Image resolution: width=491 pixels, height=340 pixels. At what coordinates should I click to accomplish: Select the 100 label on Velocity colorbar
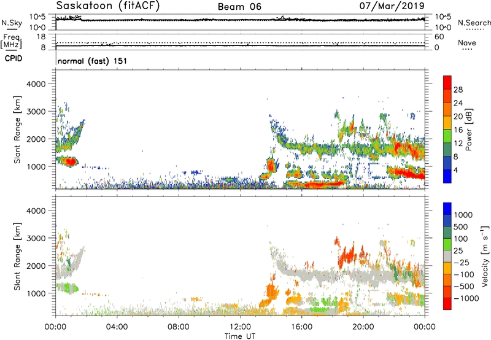[x=461, y=239]
